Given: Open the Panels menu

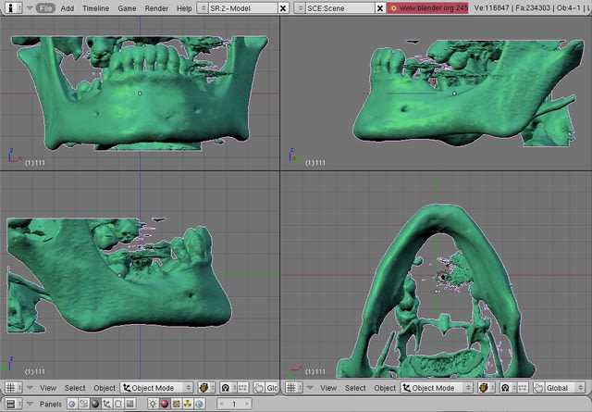Looking at the screenshot, I should point(50,404).
